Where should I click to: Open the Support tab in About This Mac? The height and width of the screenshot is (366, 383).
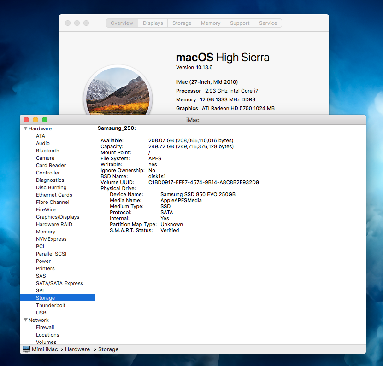pyautogui.click(x=240, y=23)
